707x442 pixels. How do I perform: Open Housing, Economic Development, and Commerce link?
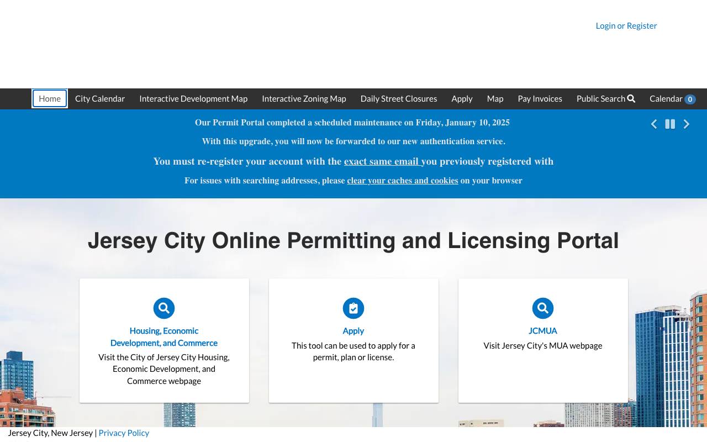pyautogui.click(x=164, y=336)
